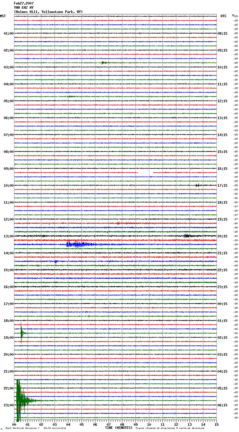Click the Holmes Hill, Yellowstone Park location title
The width and height of the screenshot is (239, 432).
point(48,12)
